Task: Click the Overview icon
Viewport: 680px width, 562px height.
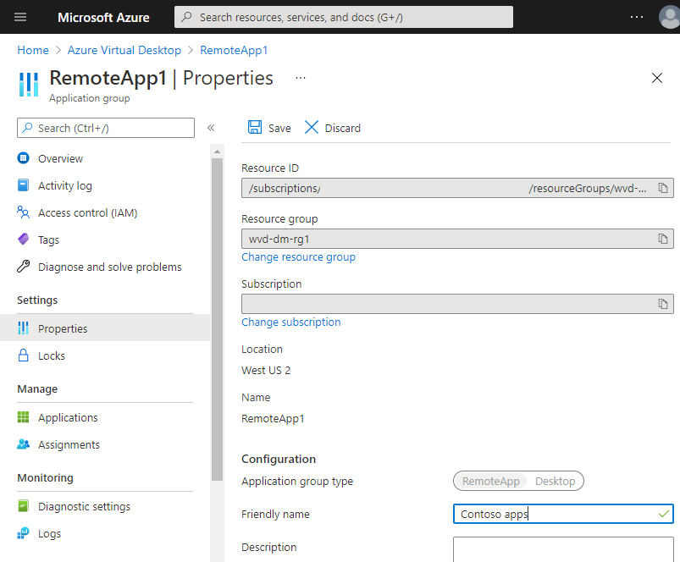Action: [24, 158]
